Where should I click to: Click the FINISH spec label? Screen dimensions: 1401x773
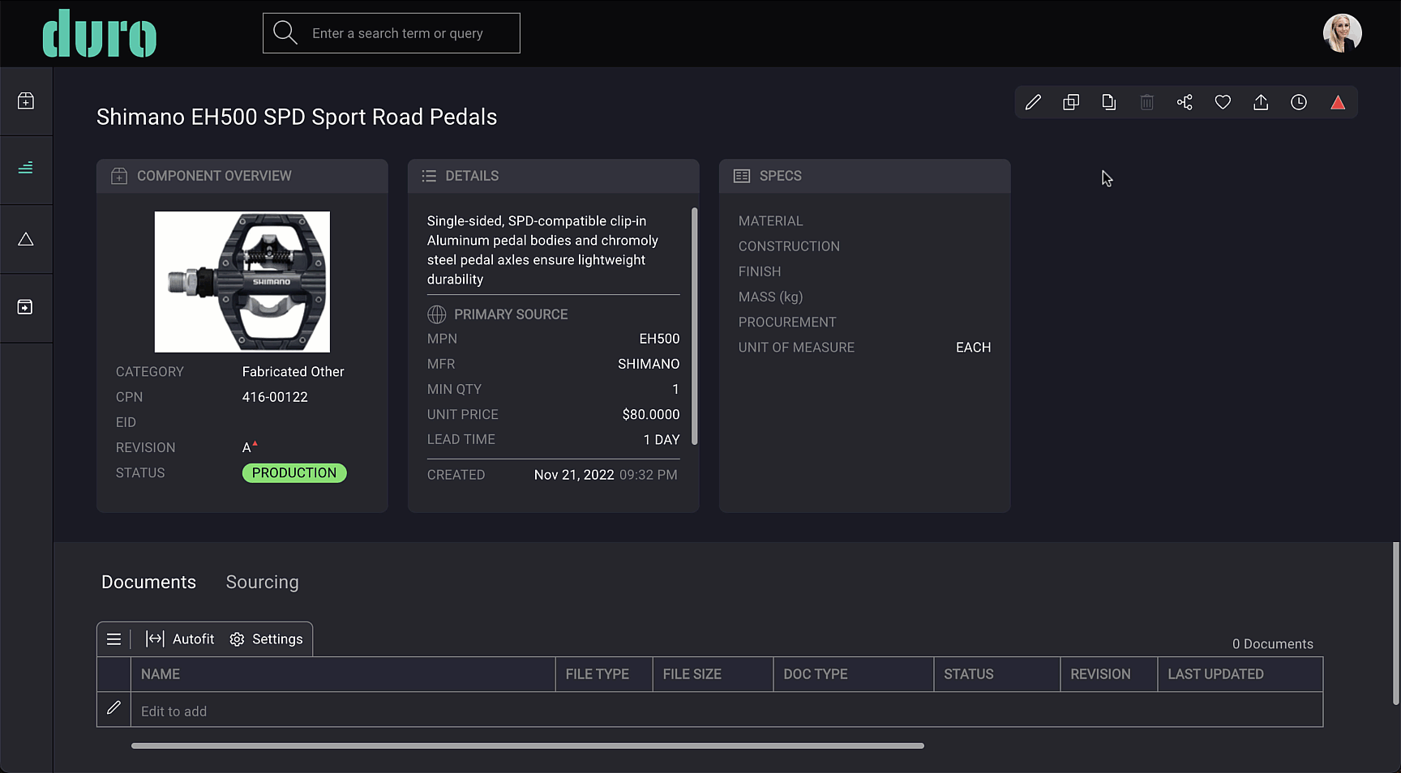(760, 271)
